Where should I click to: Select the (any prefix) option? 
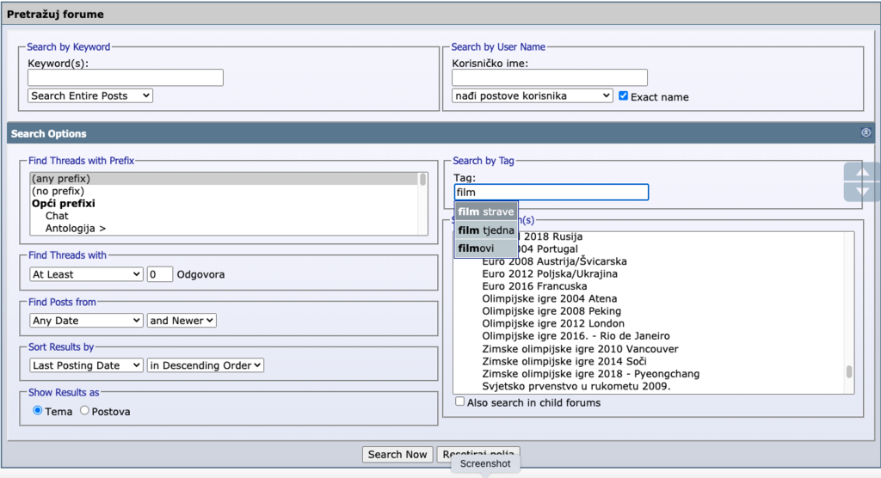click(224, 179)
